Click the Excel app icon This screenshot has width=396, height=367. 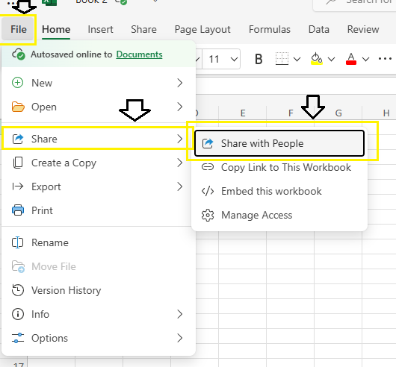pos(49,2)
